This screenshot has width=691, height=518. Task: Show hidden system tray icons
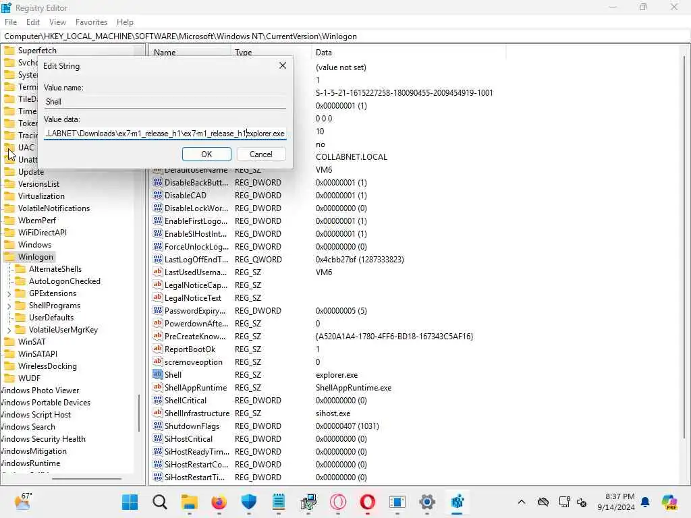point(522,502)
